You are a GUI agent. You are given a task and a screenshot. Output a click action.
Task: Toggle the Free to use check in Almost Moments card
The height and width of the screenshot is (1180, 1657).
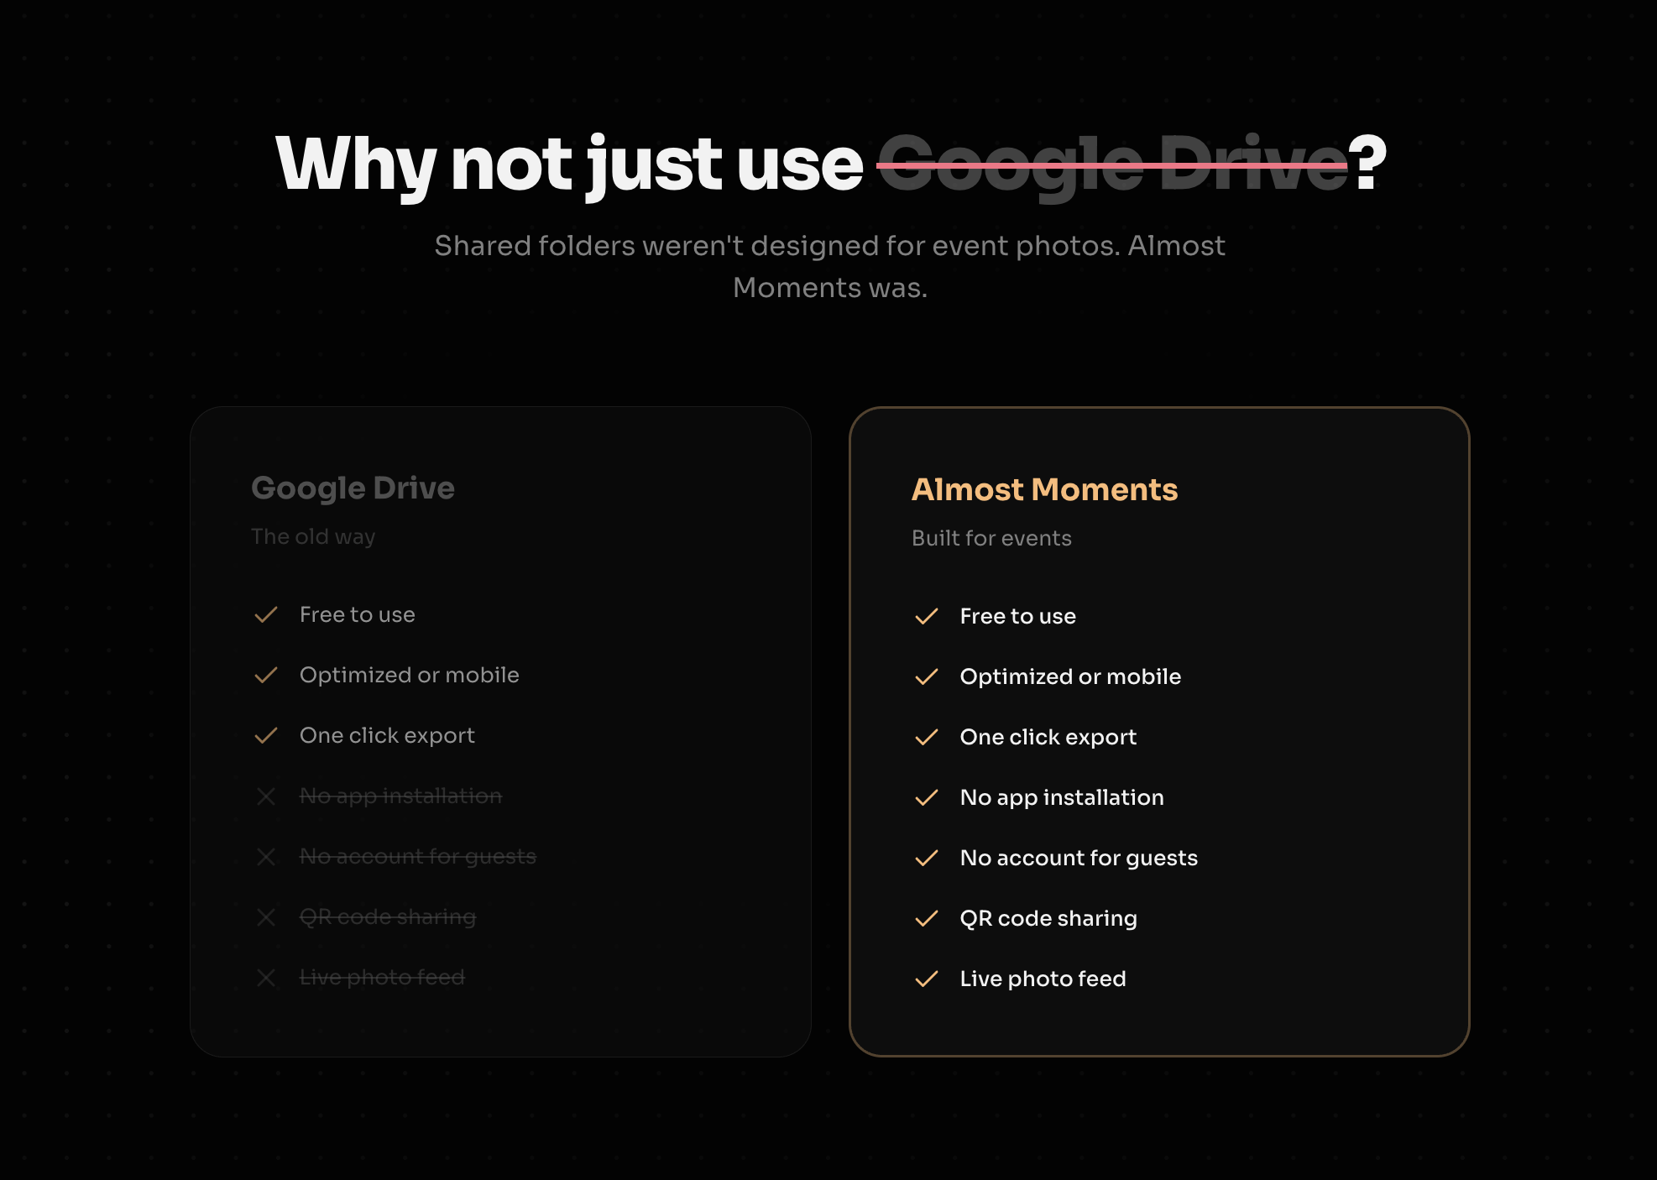928,616
